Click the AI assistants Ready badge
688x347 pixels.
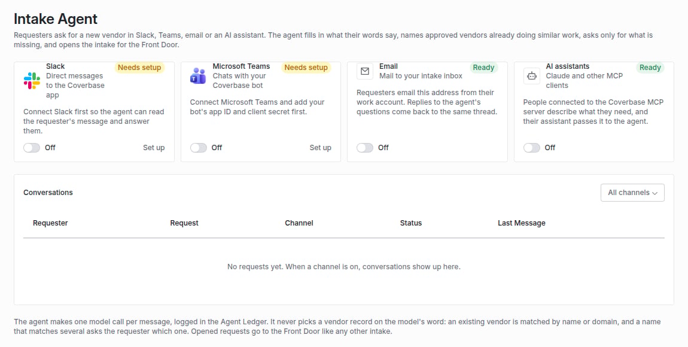click(x=650, y=68)
